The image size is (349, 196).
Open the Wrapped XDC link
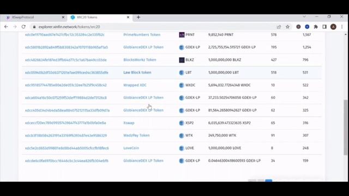click(x=135, y=85)
